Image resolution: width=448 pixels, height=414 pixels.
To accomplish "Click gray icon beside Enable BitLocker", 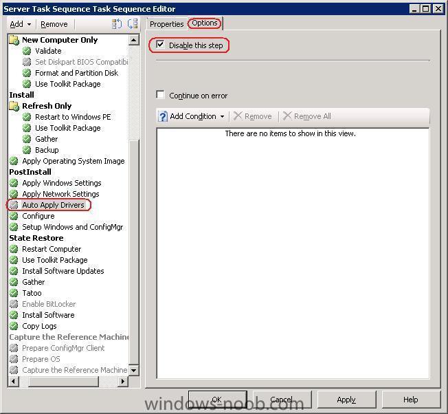I will [x=14, y=304].
